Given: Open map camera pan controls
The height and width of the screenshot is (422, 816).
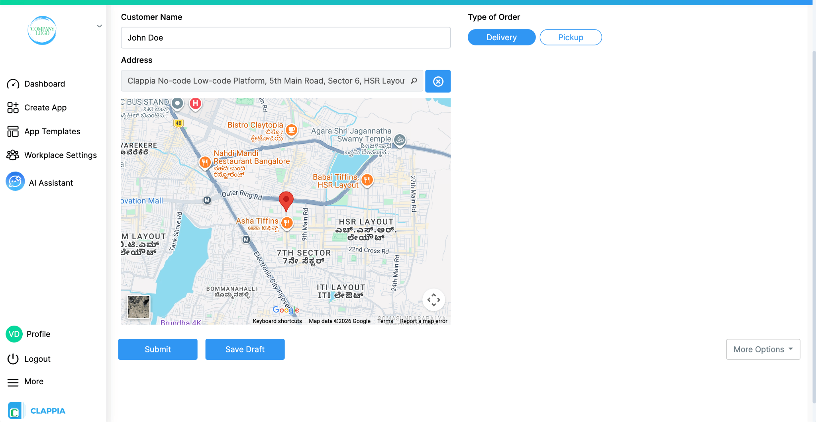Looking at the screenshot, I should point(433,300).
